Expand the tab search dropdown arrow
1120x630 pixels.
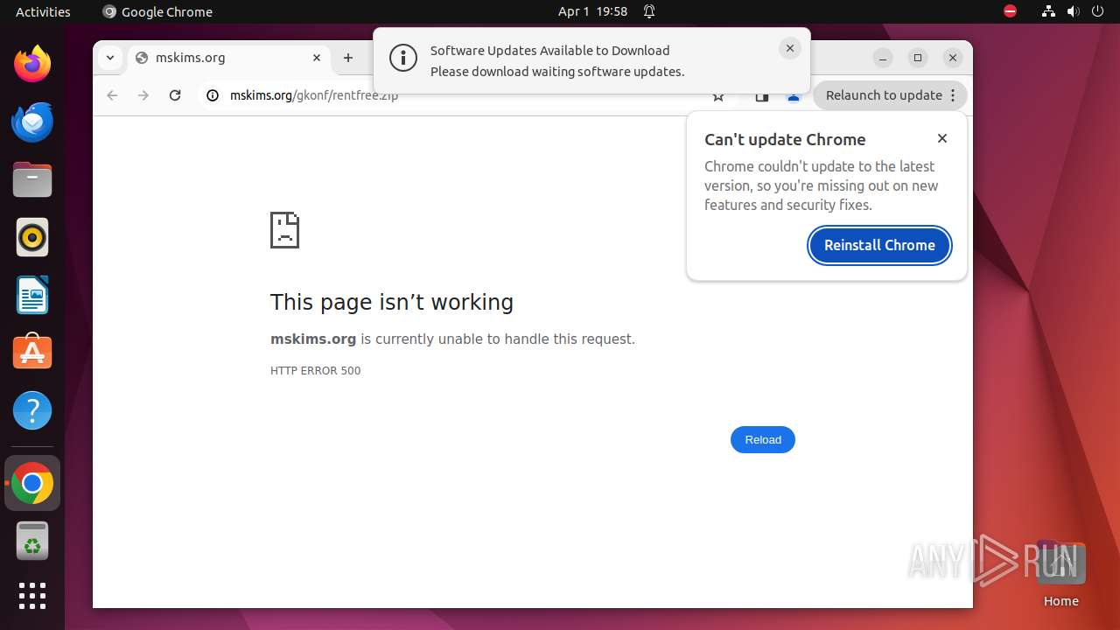pos(109,58)
